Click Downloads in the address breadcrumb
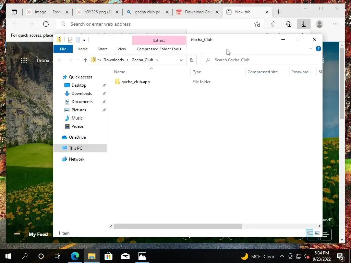 coord(113,60)
